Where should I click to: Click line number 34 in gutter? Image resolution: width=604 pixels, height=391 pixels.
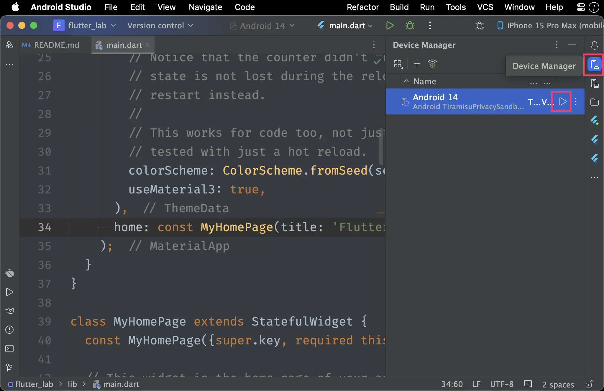coord(45,227)
